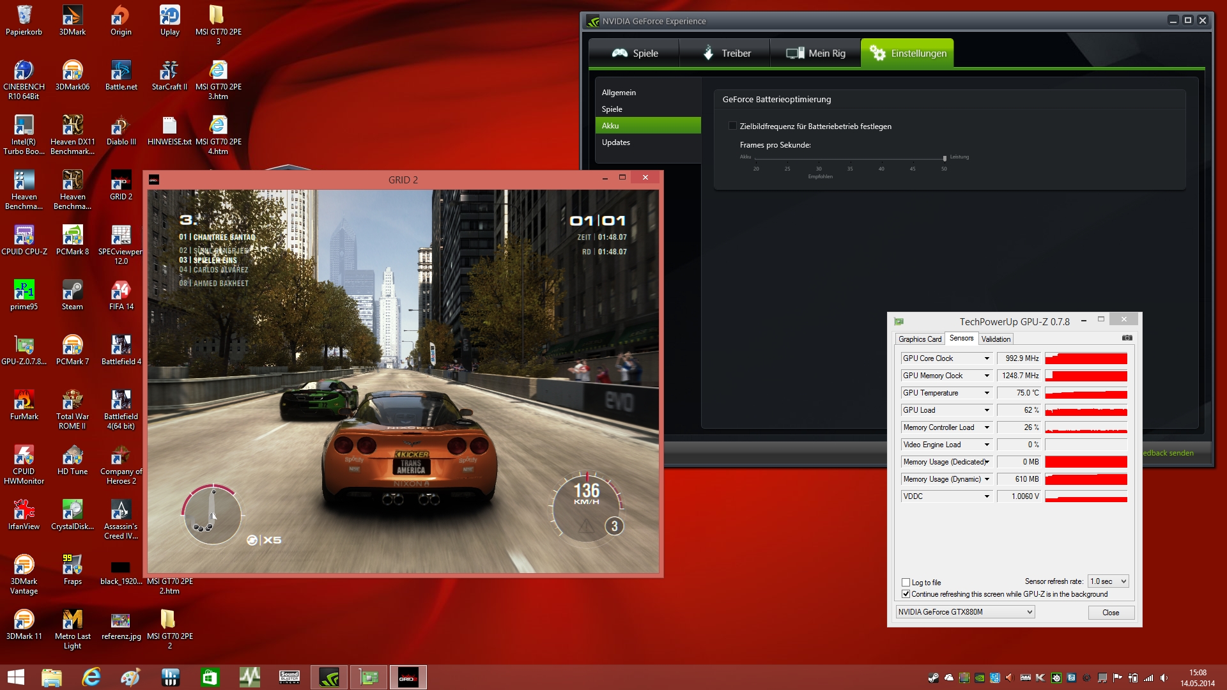Launch FurMark from the desktop
The width and height of the screenshot is (1227, 690).
tap(24, 405)
